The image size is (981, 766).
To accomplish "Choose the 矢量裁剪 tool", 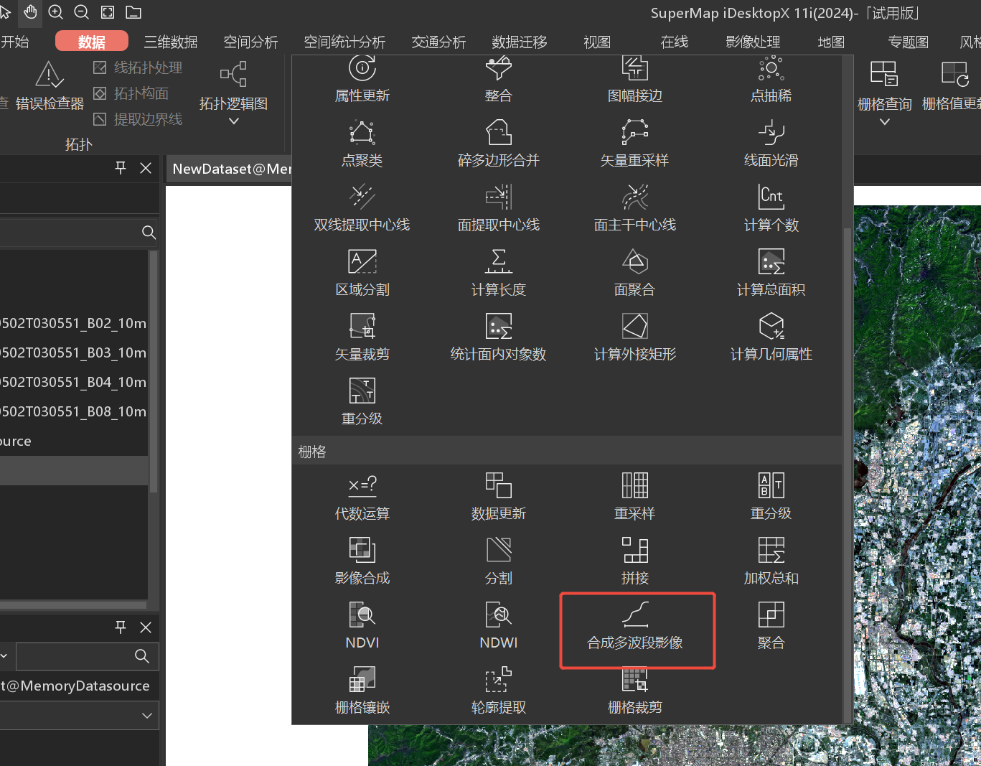I will [362, 338].
